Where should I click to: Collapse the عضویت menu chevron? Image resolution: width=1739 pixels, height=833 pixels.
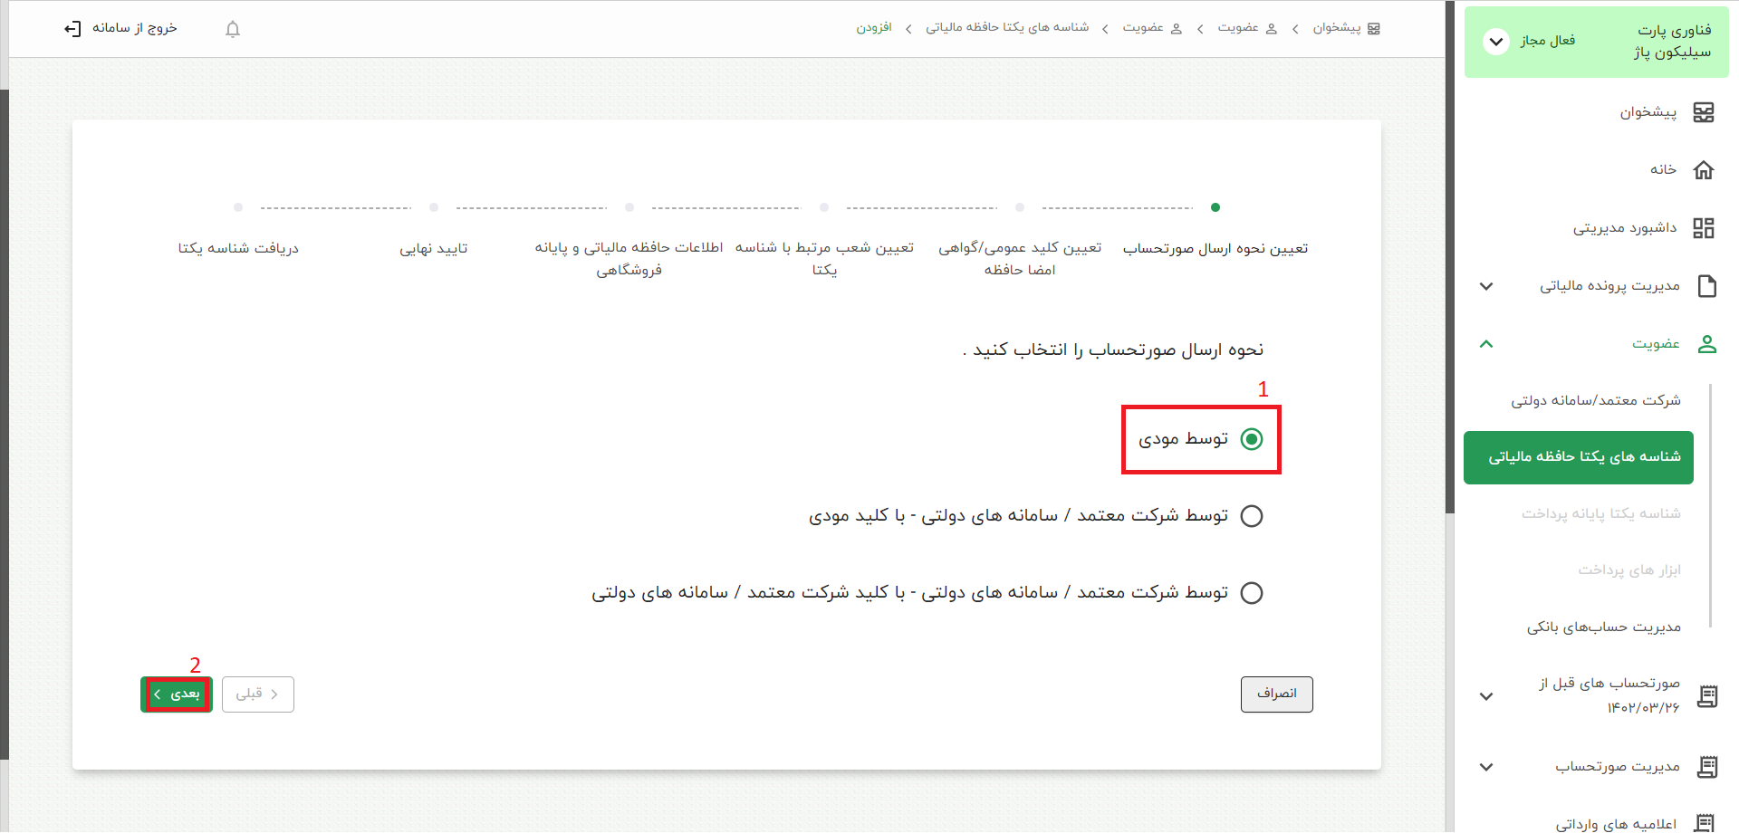tap(1486, 344)
